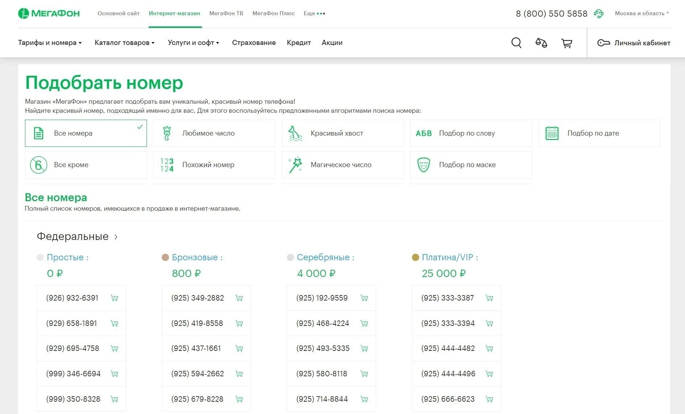Click the Серебряные silver color dot

click(x=290, y=257)
